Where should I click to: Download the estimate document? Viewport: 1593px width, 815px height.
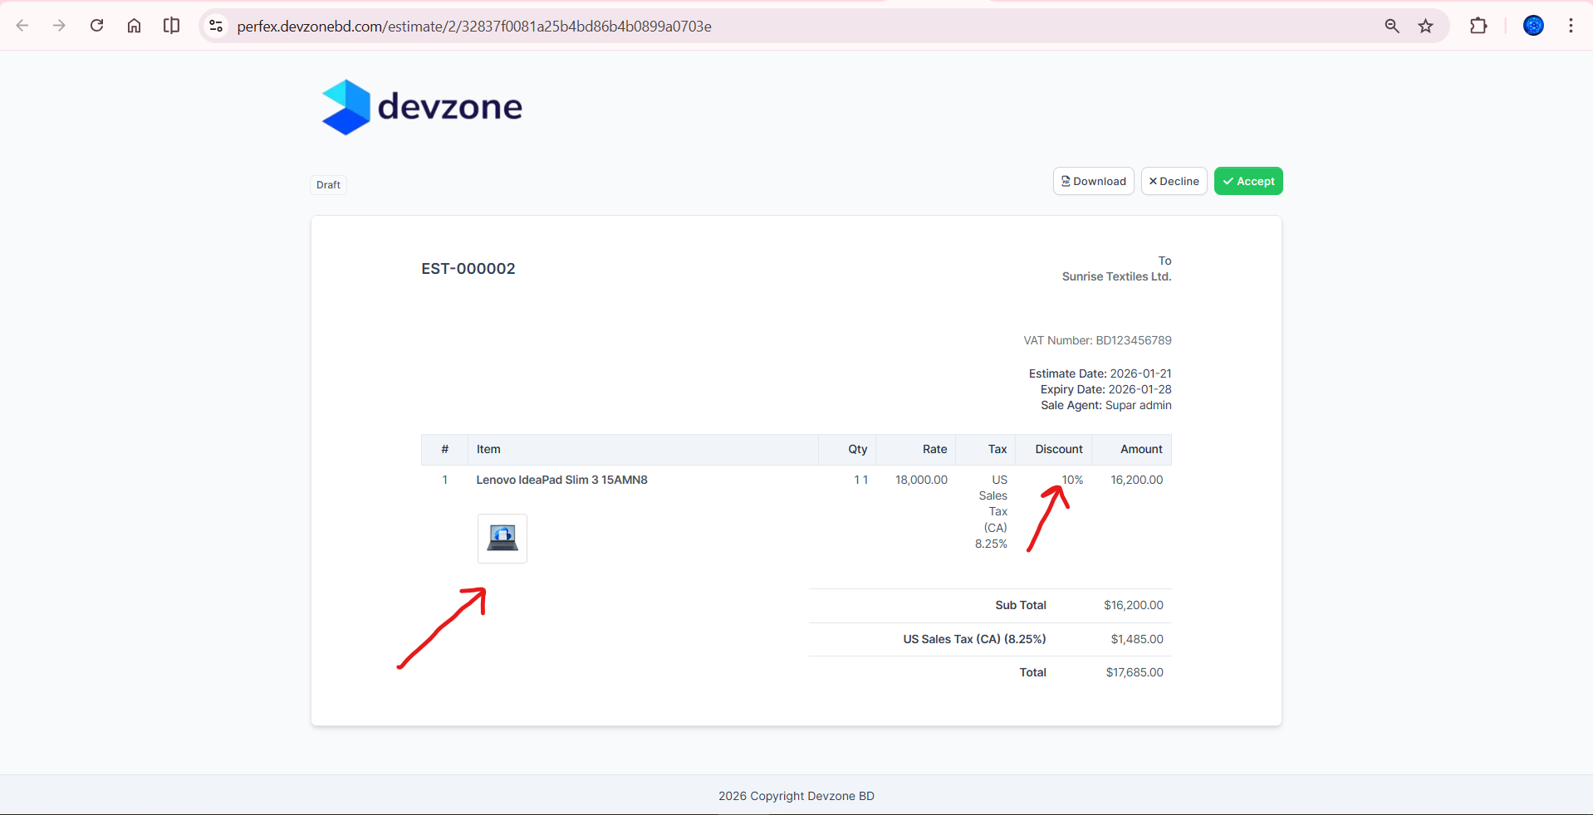pyautogui.click(x=1092, y=181)
